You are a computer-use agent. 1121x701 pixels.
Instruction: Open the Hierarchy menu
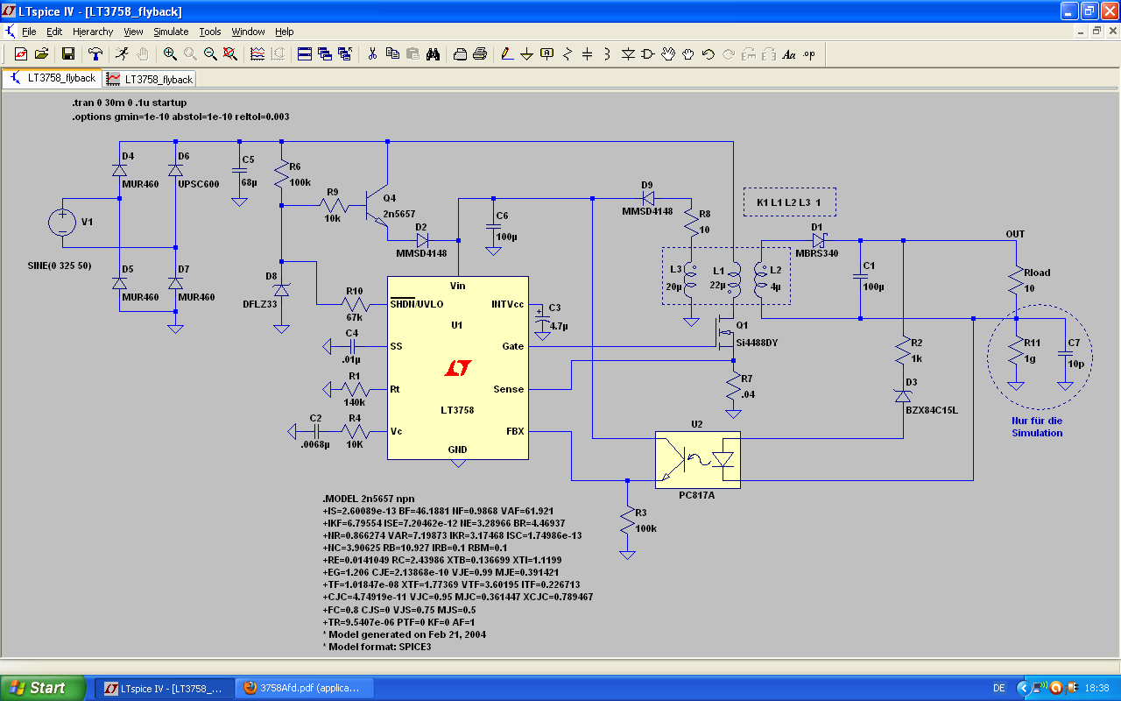93,32
